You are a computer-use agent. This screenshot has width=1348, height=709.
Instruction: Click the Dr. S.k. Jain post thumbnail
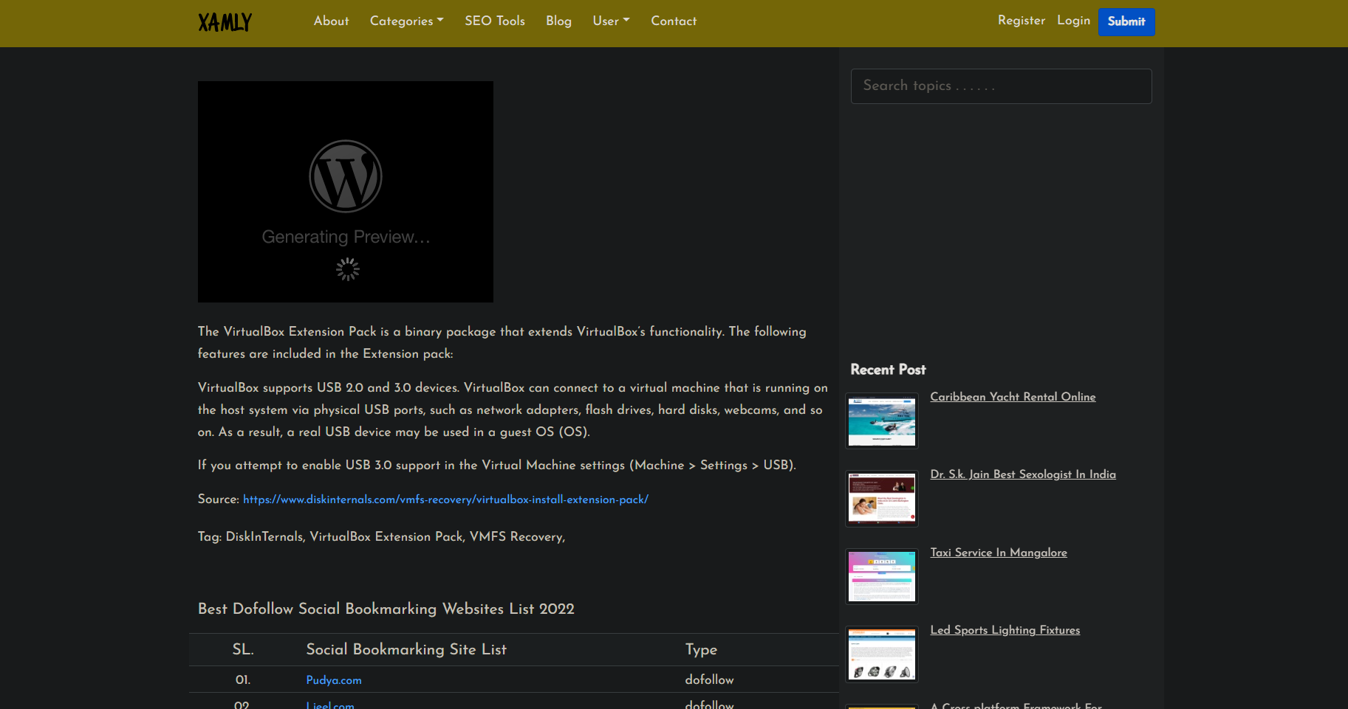(882, 499)
